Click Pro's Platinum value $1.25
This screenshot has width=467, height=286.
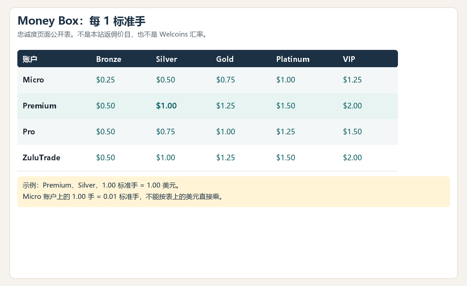[x=286, y=132]
